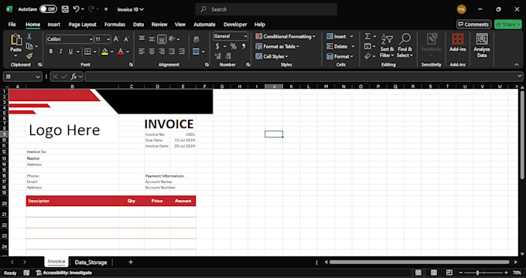Select the Format Painter brush
The width and height of the screenshot is (526, 278).
(29, 56)
